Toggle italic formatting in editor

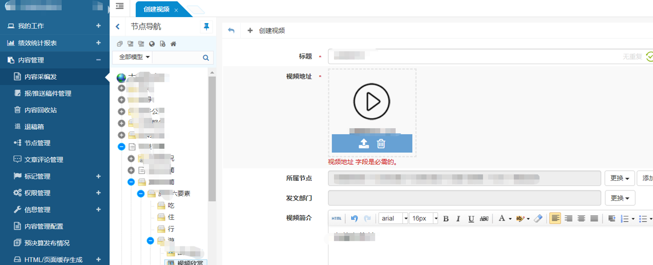pos(458,218)
